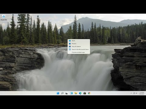Viewport: 146px width, 109px height.
Task: Choose Paint from the open-with menu
Action: point(79,41)
